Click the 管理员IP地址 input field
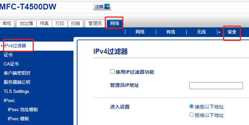249x125 pixels. coord(216,86)
